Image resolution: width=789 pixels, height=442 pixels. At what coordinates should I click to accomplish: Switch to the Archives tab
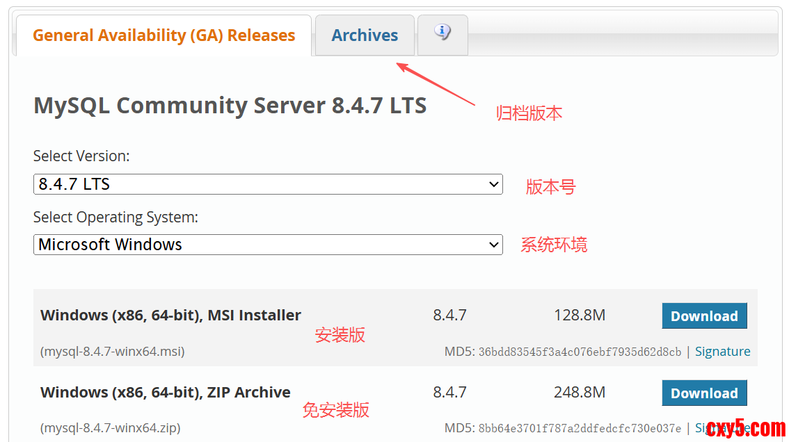365,35
